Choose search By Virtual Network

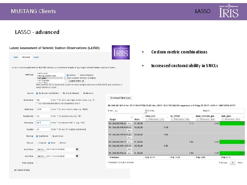click(x=61, y=93)
